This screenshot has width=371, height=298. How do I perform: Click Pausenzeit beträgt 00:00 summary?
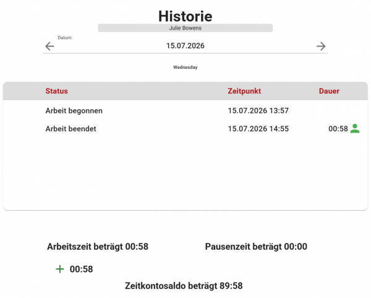tap(256, 247)
